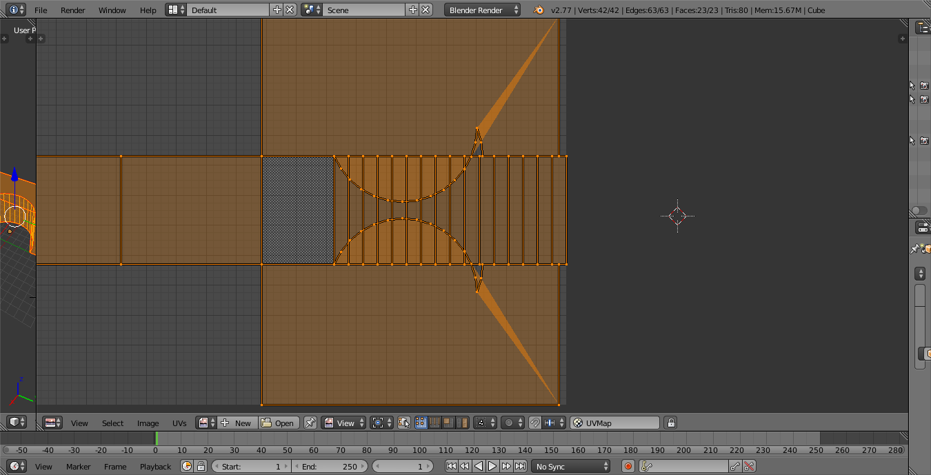Click the New image button

[237, 423]
